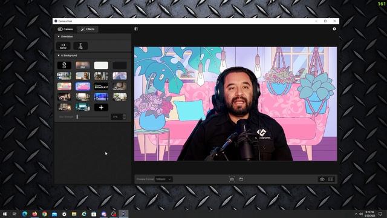Image resolution: width=387 pixels, height=218 pixels.
Task: Toggle the grid overlay icon
Action: point(331,179)
